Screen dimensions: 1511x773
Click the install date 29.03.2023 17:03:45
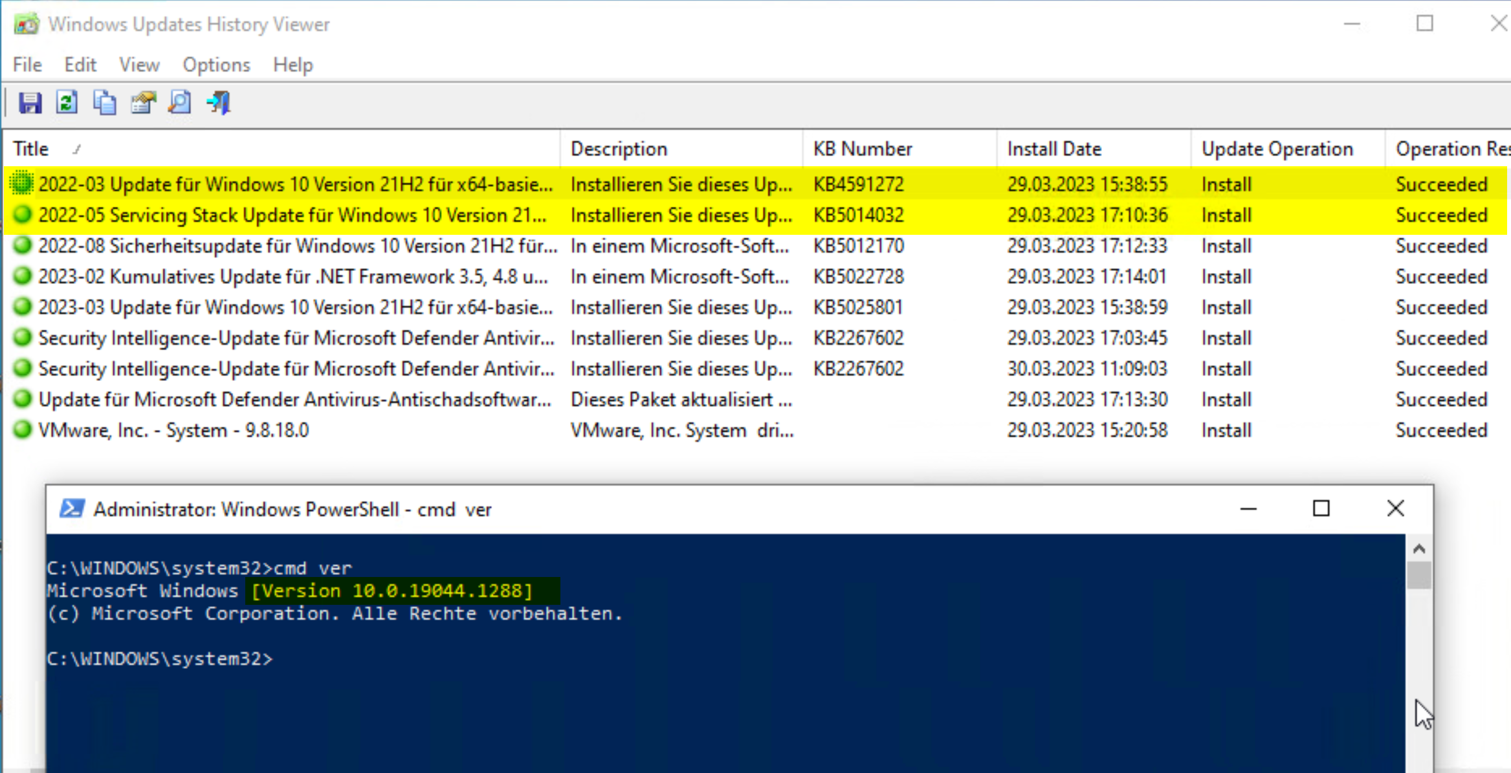point(1087,338)
